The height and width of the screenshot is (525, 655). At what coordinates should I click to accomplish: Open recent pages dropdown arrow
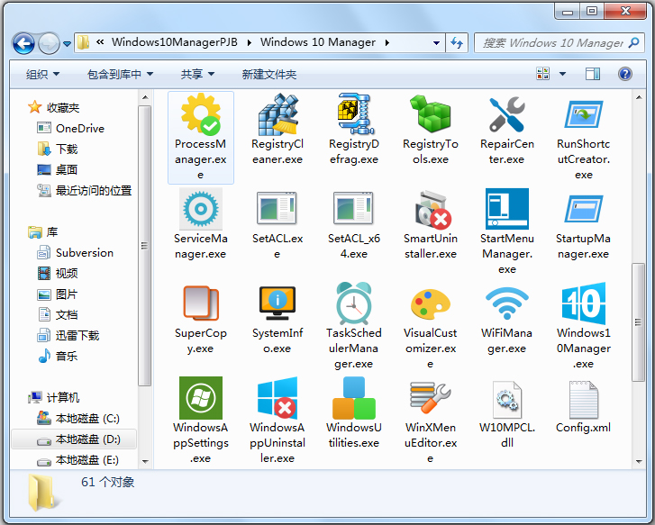click(67, 43)
